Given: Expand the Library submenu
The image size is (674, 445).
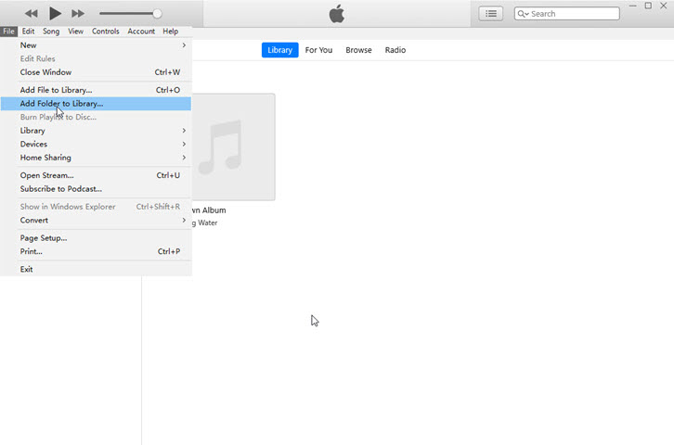Looking at the screenshot, I should point(96,131).
